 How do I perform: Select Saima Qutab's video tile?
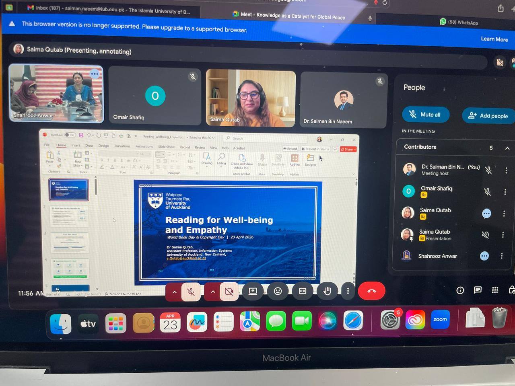click(x=251, y=98)
